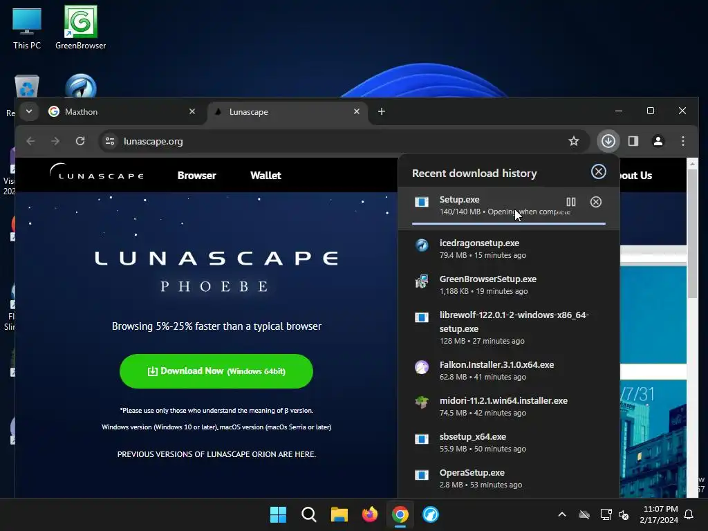Click the Lunascape logo in header
Screen dimensions: 708x531
coord(97,172)
